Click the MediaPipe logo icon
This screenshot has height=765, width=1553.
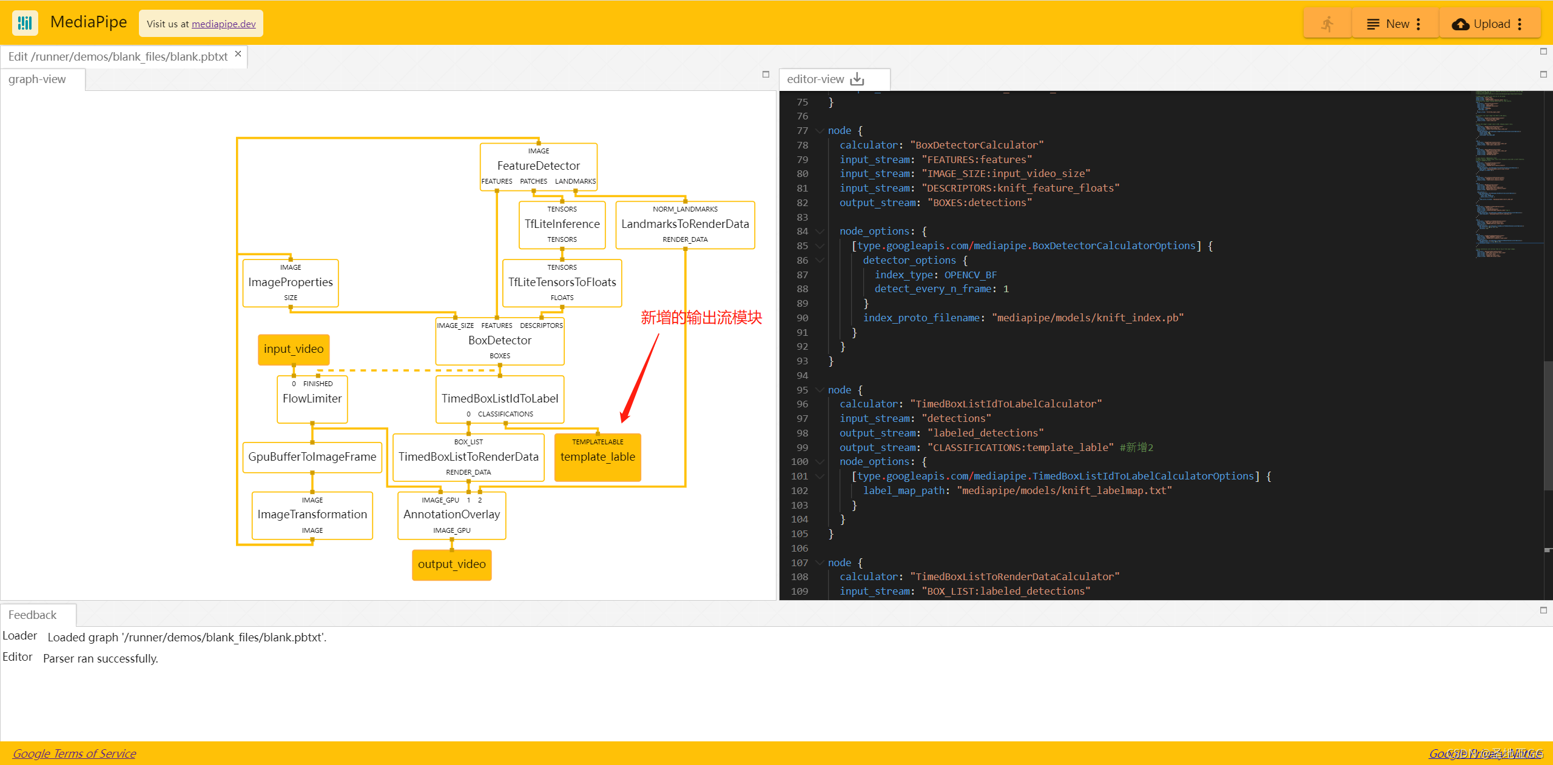coord(25,23)
